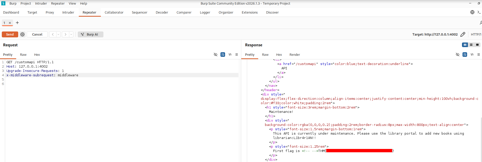Click the GET /customapi request line
Screen dimensions: 482x162
pos(30,62)
